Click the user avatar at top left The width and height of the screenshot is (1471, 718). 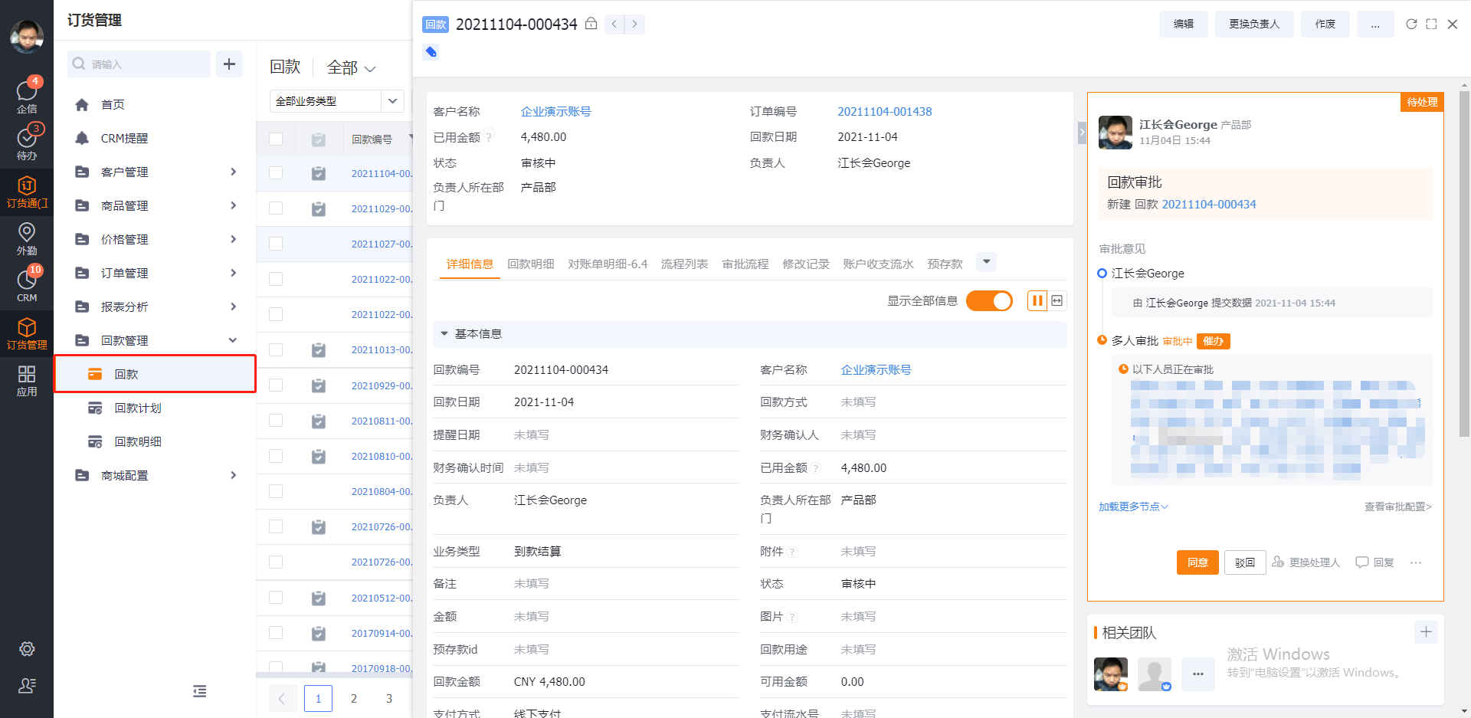(27, 36)
